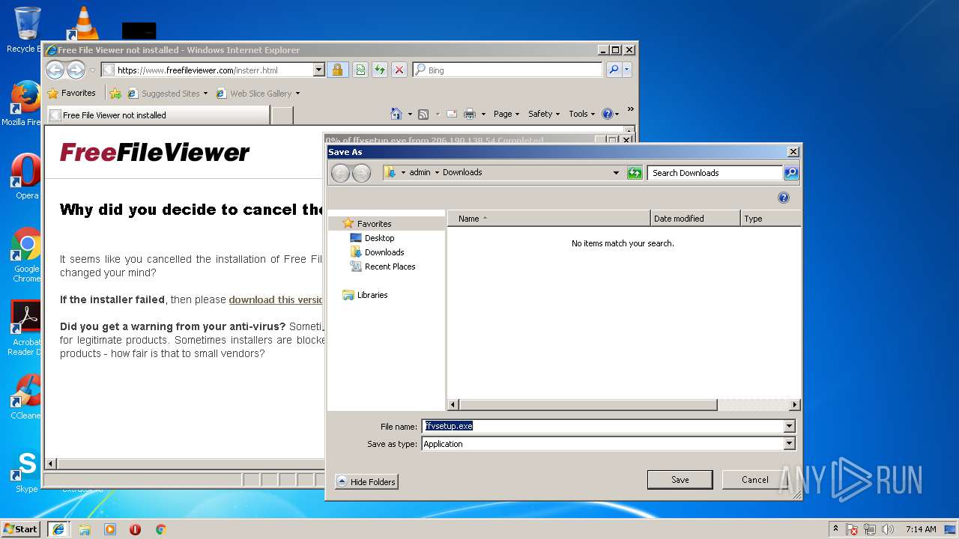Click the Compatibility View icon
The image size is (959, 539).
[x=360, y=70]
